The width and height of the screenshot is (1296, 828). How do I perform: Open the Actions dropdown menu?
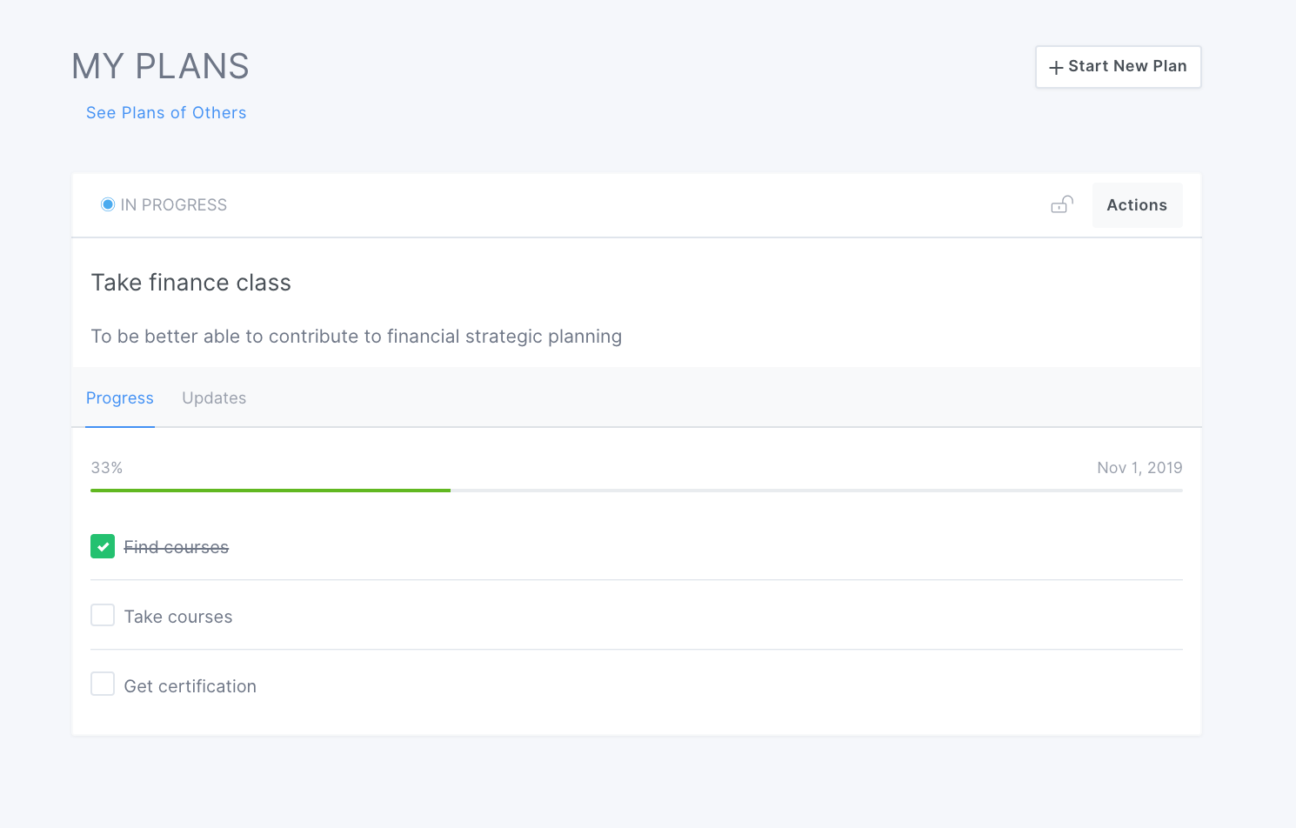point(1137,205)
